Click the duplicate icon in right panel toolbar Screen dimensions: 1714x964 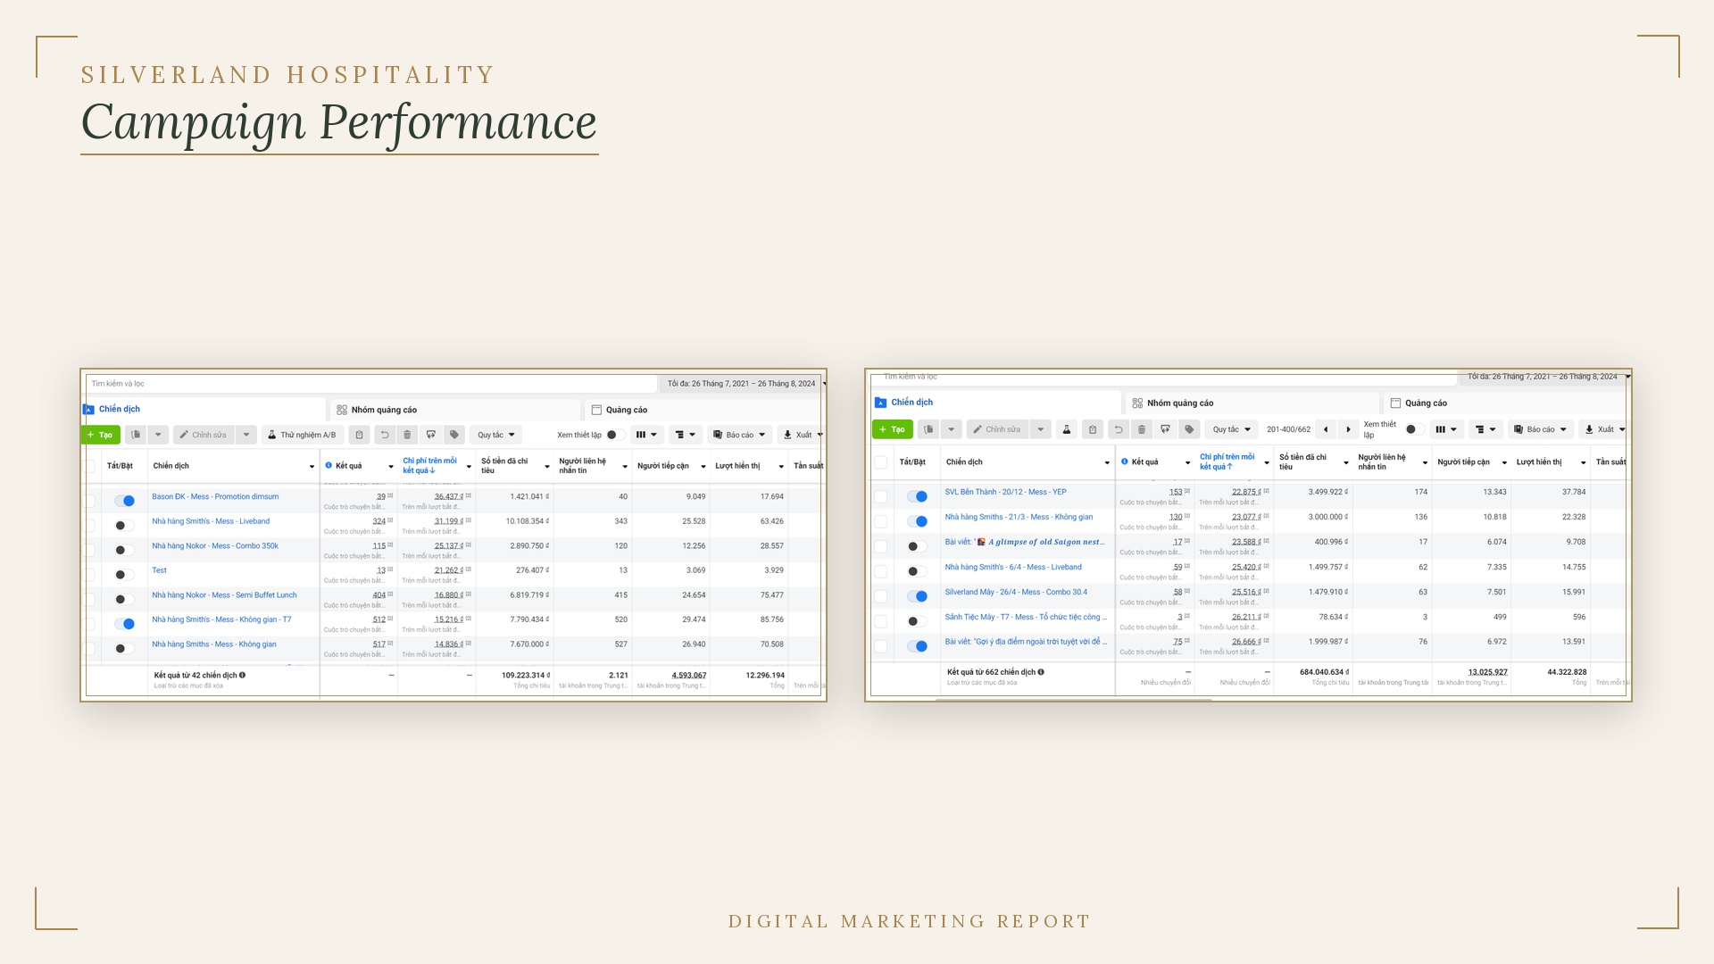click(x=928, y=429)
